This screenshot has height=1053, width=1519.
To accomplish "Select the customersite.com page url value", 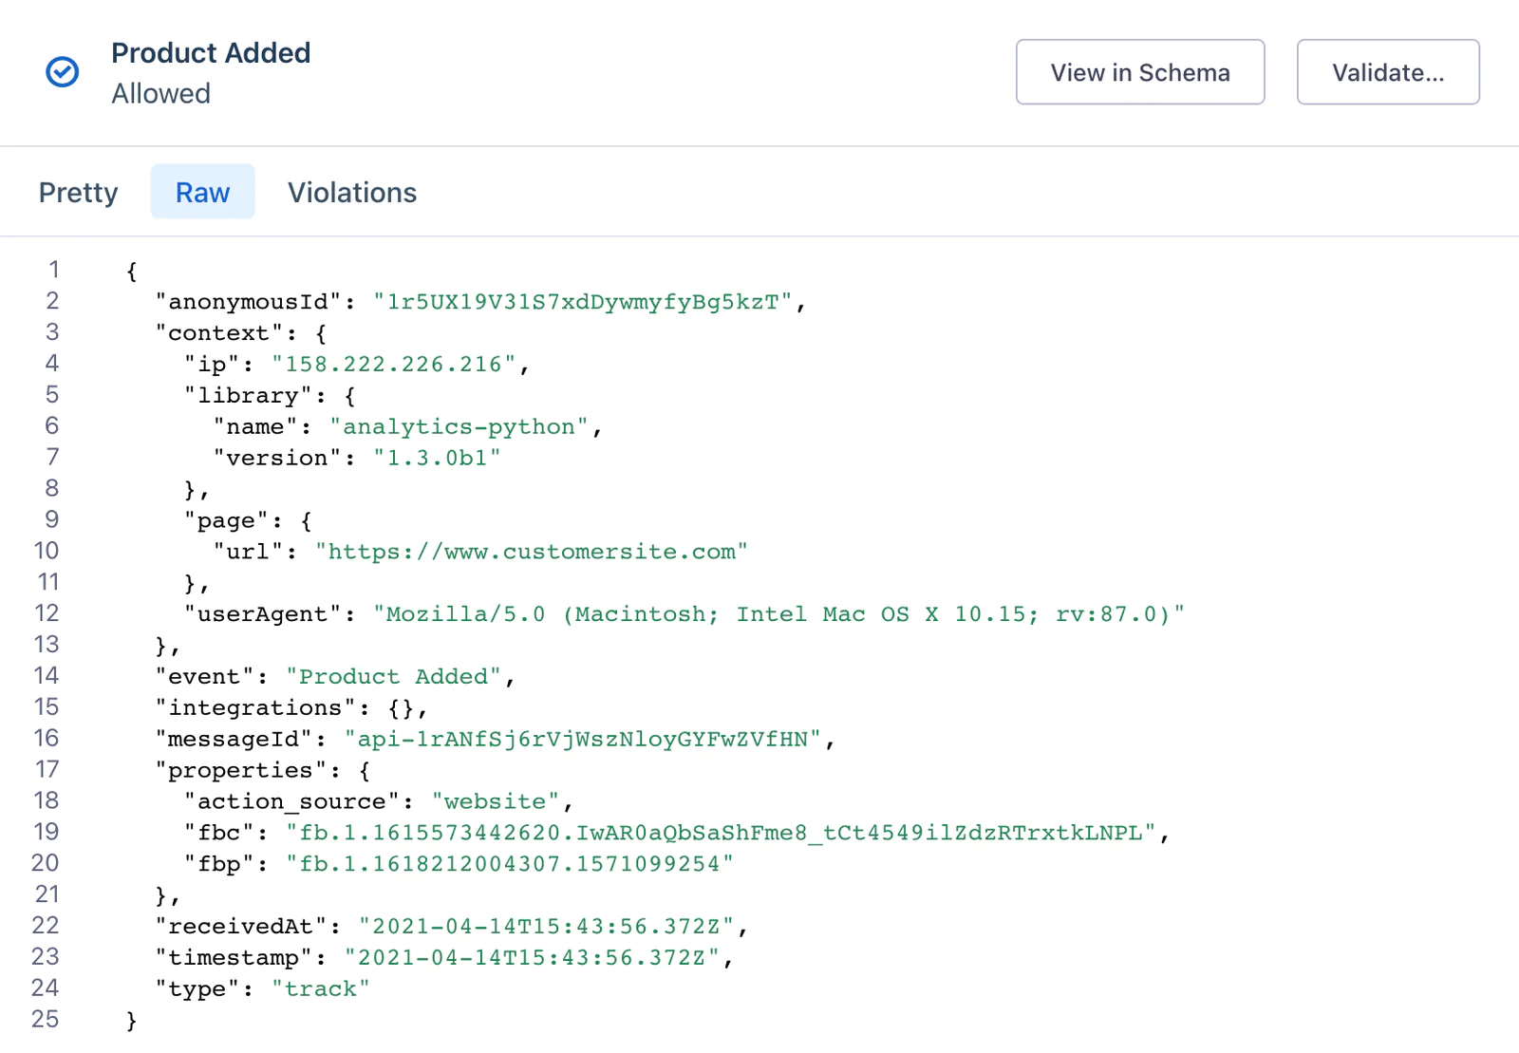I will tap(532, 551).
